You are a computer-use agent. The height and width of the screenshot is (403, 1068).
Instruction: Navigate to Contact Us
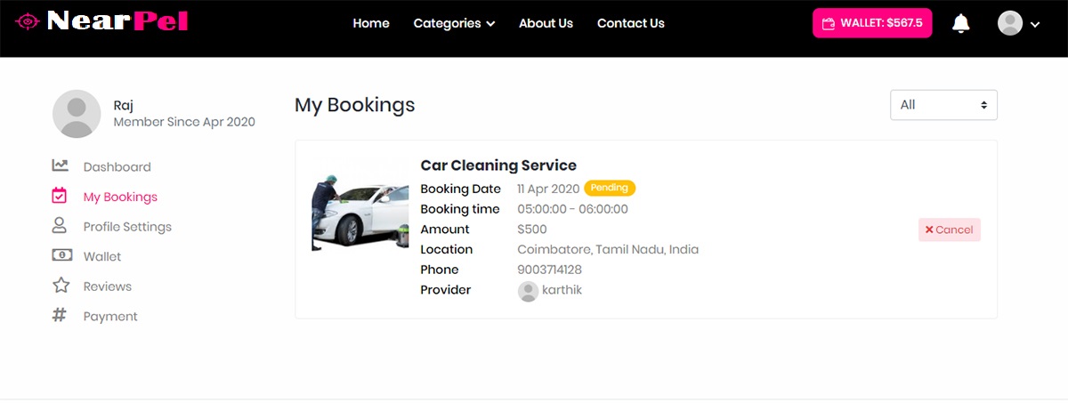[x=630, y=24]
